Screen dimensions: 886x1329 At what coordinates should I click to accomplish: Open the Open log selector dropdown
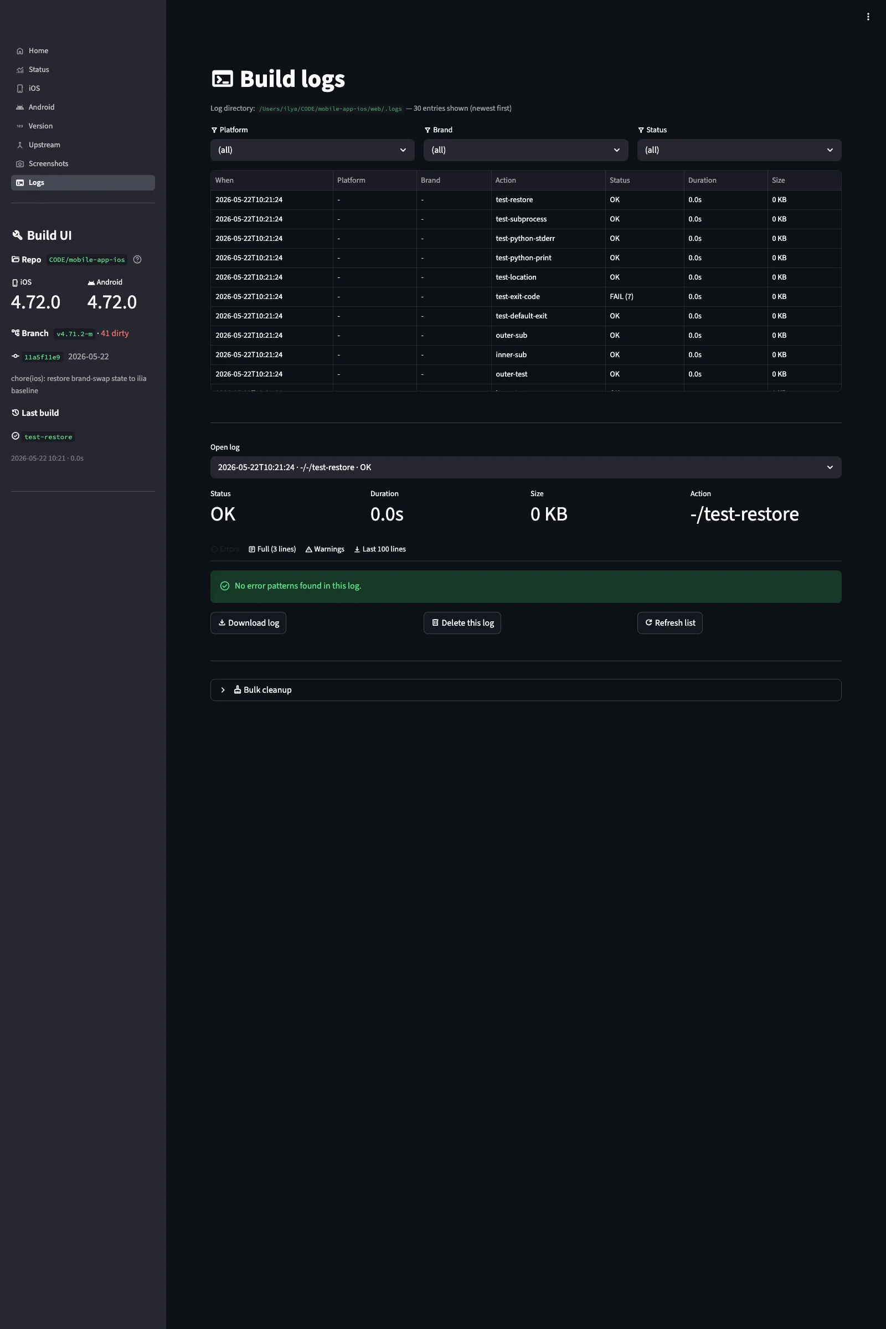coord(526,467)
